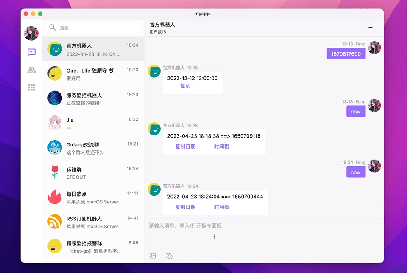This screenshot has height=273, width=407.
Task: Select the 官方机器人 conversation
Action: click(x=93, y=49)
